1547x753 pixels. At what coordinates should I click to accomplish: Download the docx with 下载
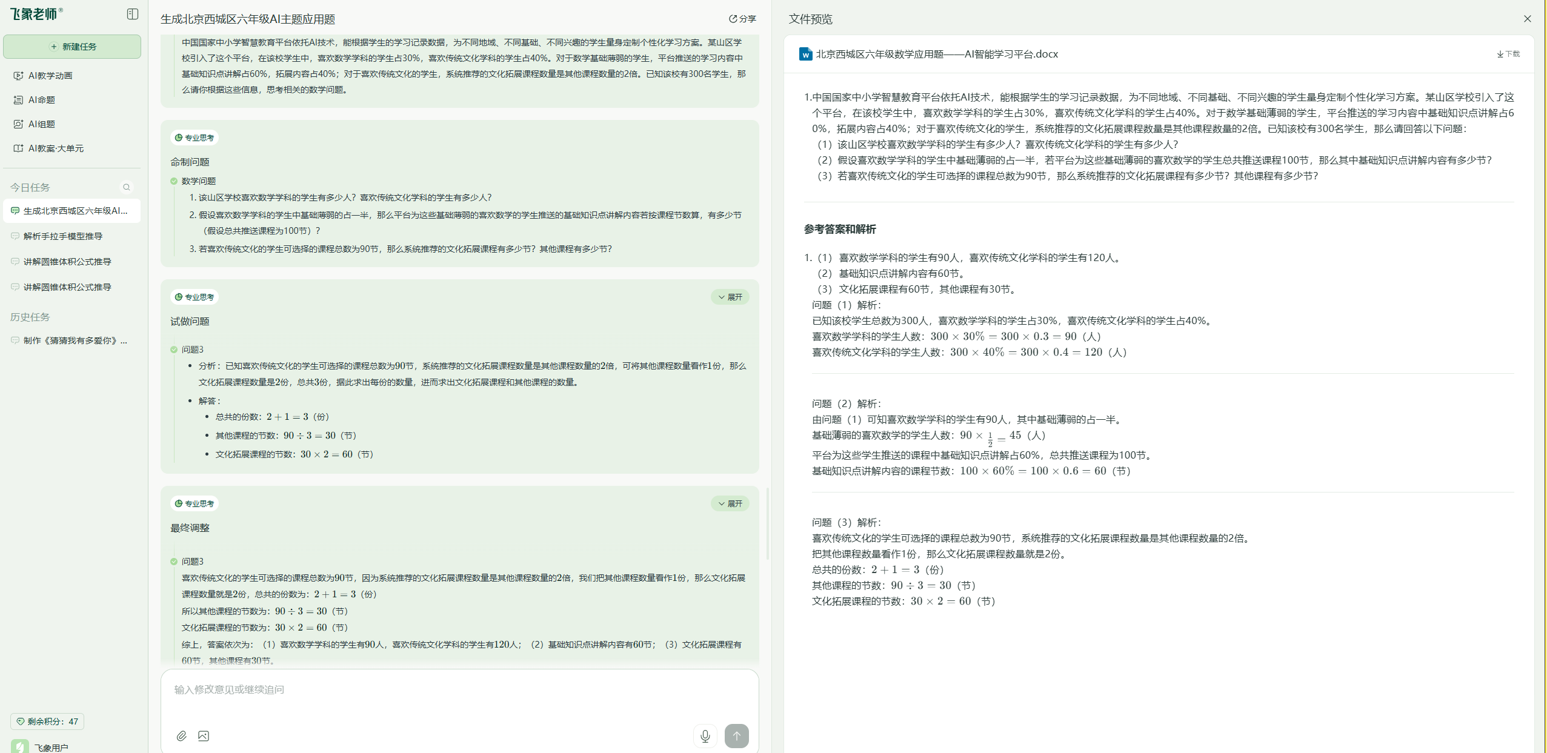[x=1508, y=54]
